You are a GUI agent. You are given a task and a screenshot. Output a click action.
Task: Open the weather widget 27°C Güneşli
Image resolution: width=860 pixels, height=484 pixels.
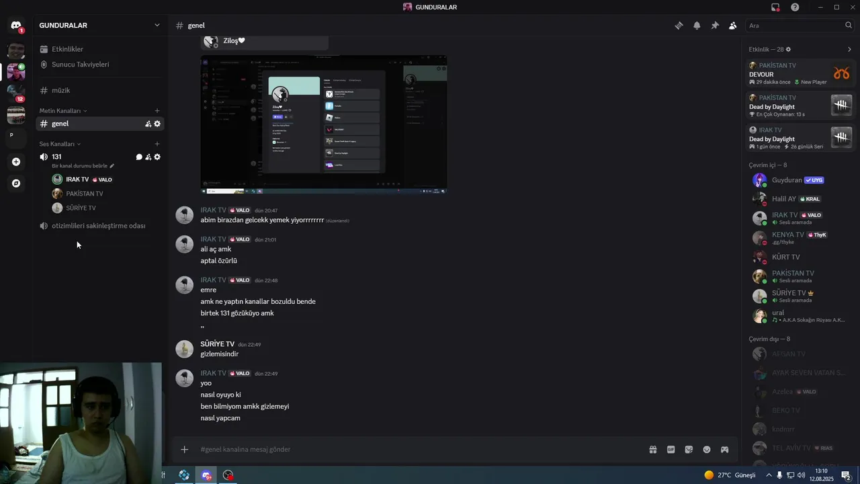coord(730,475)
